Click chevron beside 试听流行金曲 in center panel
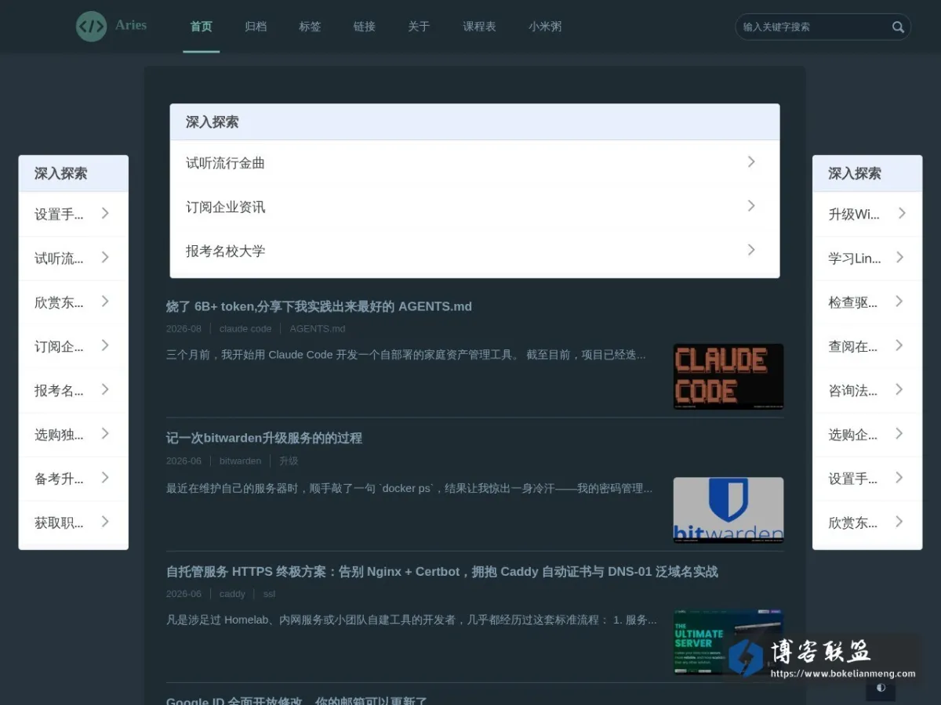The width and height of the screenshot is (941, 705). point(751,162)
